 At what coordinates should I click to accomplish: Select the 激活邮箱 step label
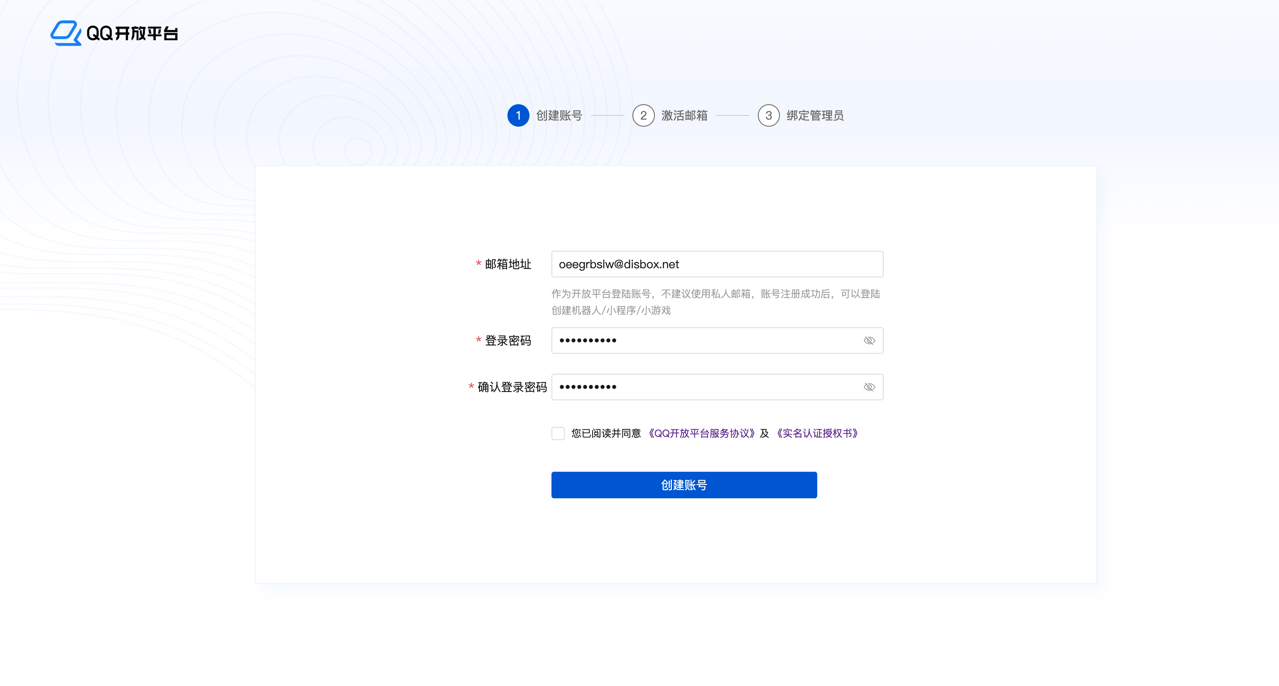(684, 116)
